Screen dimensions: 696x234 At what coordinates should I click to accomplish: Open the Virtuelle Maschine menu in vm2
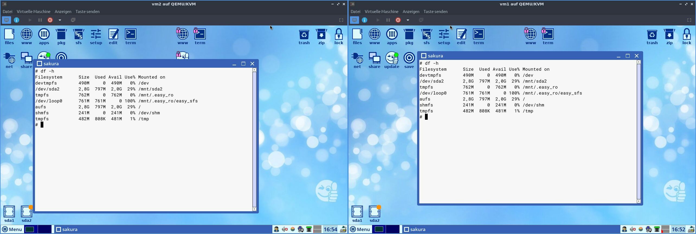[33, 12]
